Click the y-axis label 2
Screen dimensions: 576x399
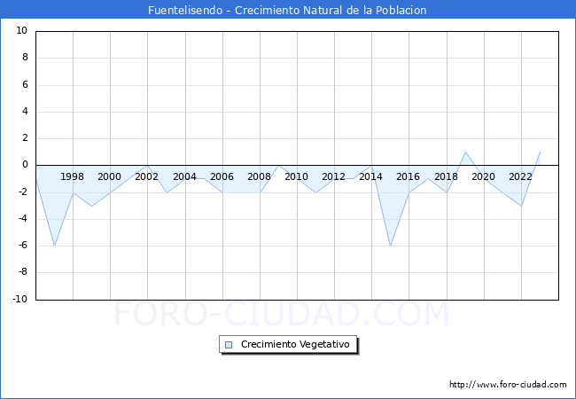[x=25, y=138]
